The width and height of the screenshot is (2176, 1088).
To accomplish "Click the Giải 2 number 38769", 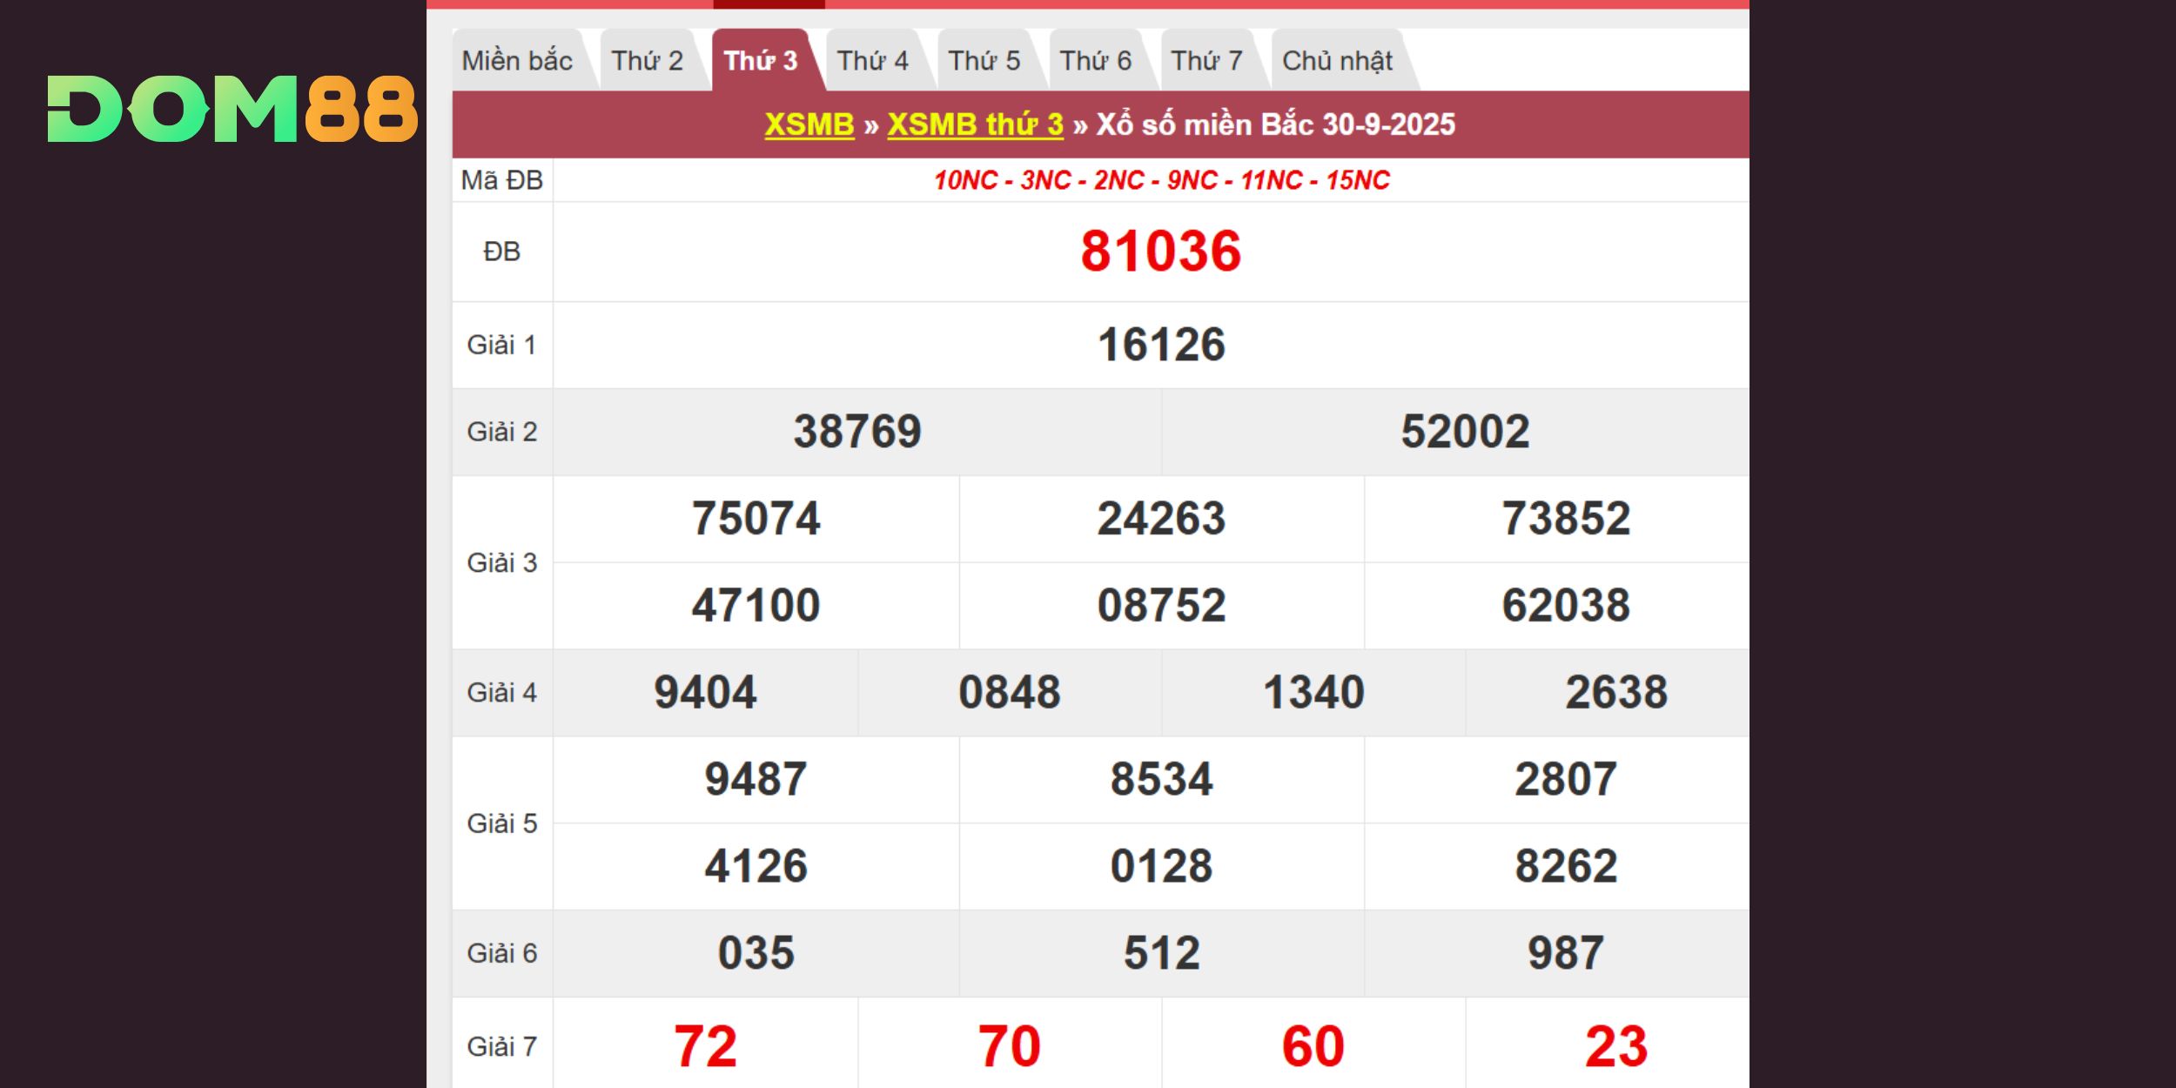I will coord(856,432).
